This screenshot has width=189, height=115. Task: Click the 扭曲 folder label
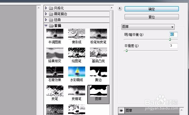pos(57,20)
